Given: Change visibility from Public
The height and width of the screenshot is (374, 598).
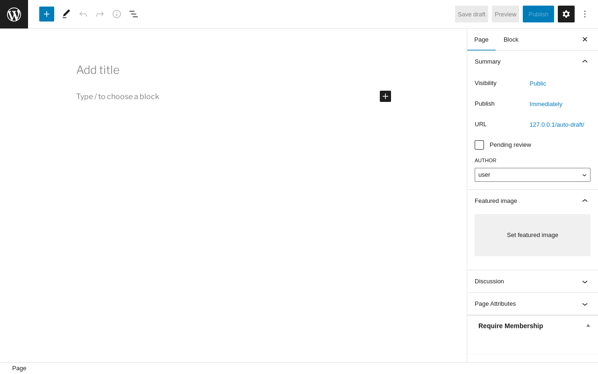Looking at the screenshot, I should tap(538, 83).
